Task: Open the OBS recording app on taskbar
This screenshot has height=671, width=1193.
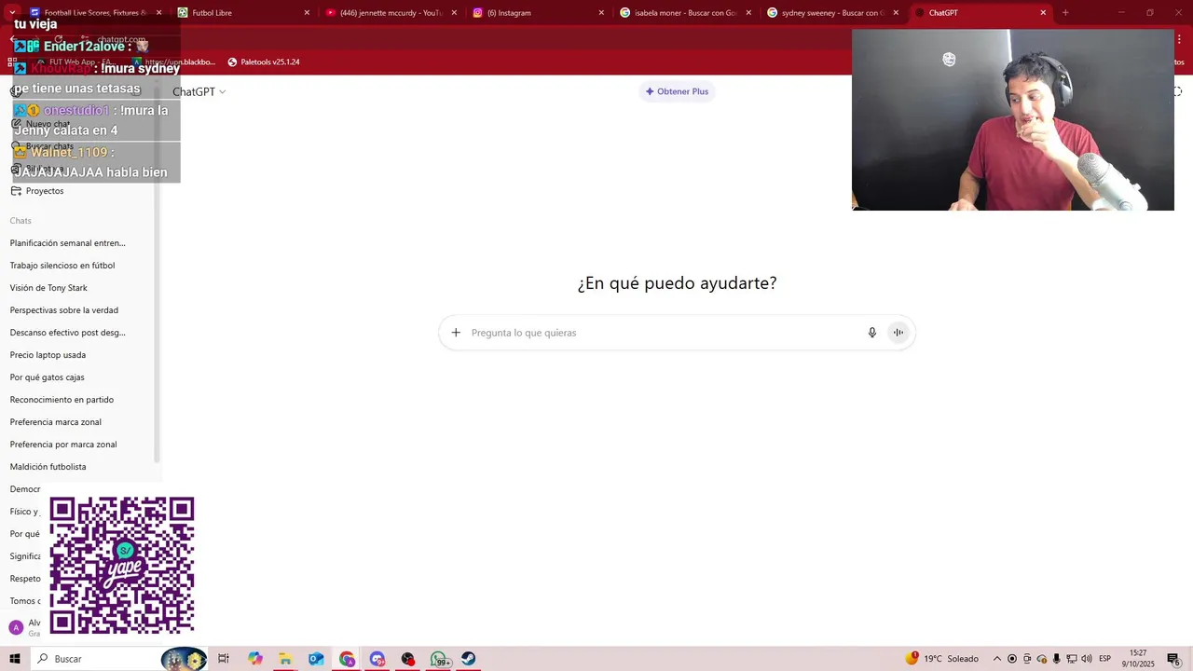Action: point(408,659)
